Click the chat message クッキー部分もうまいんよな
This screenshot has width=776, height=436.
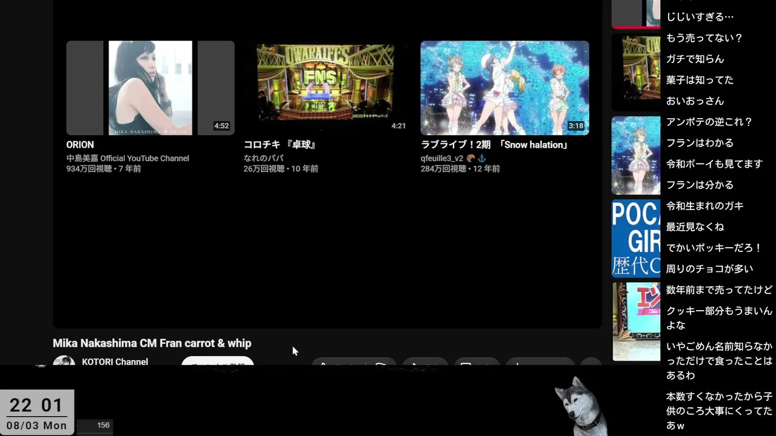pyautogui.click(x=719, y=318)
